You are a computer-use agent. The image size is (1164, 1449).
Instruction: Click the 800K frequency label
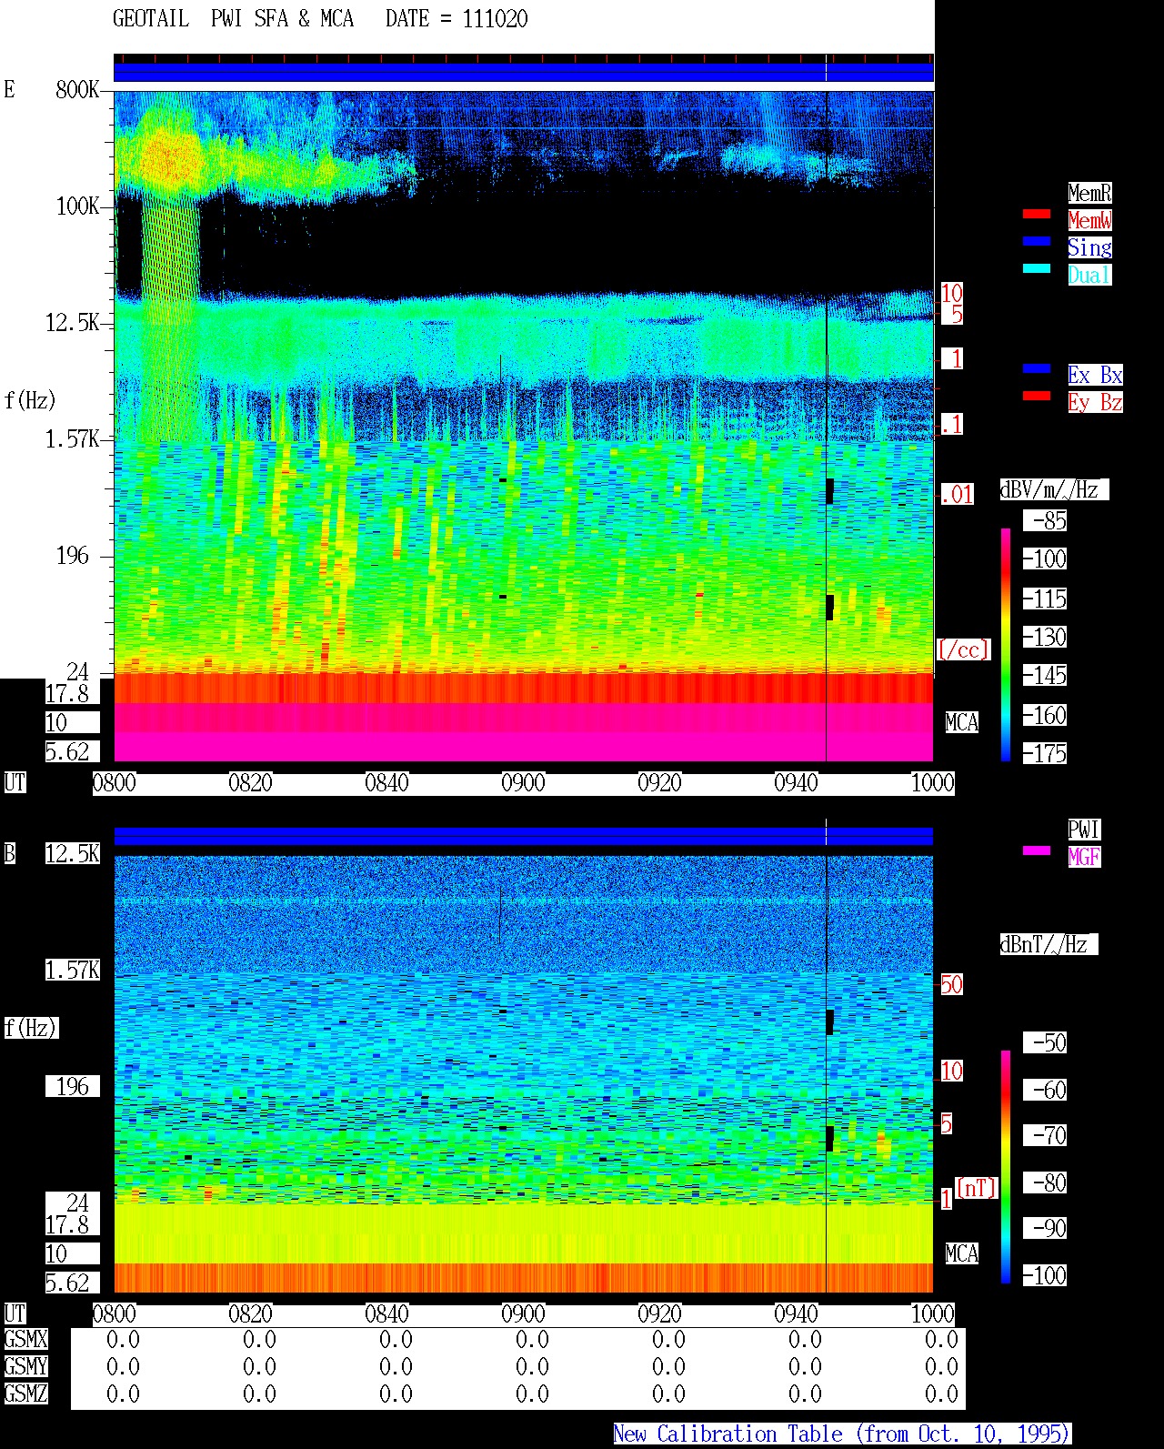click(x=77, y=90)
